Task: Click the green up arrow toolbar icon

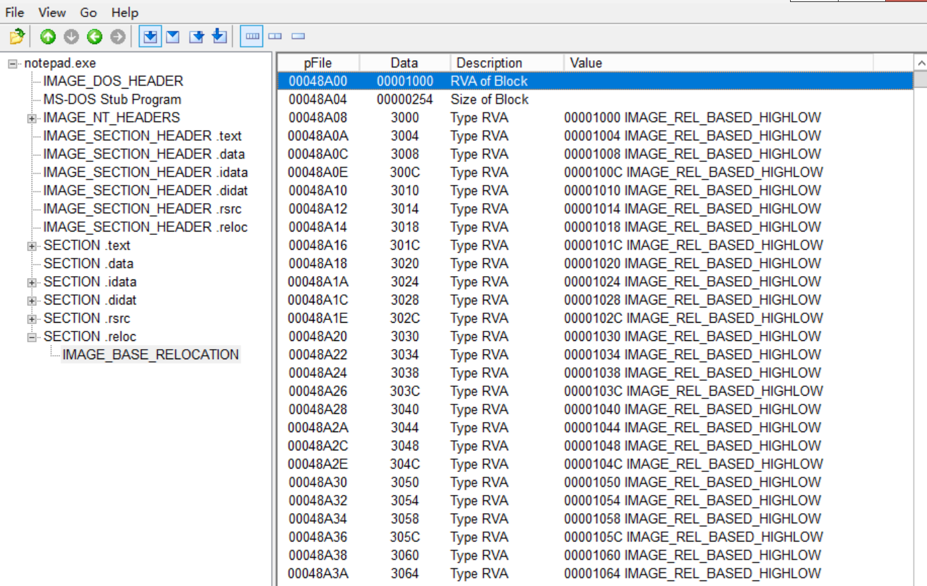Action: [x=48, y=36]
